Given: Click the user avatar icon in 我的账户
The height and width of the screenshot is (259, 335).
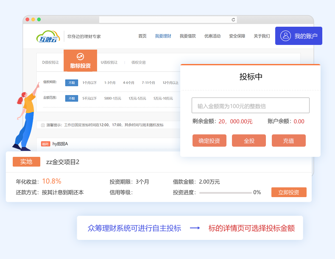Looking at the screenshot, I should [285, 36].
